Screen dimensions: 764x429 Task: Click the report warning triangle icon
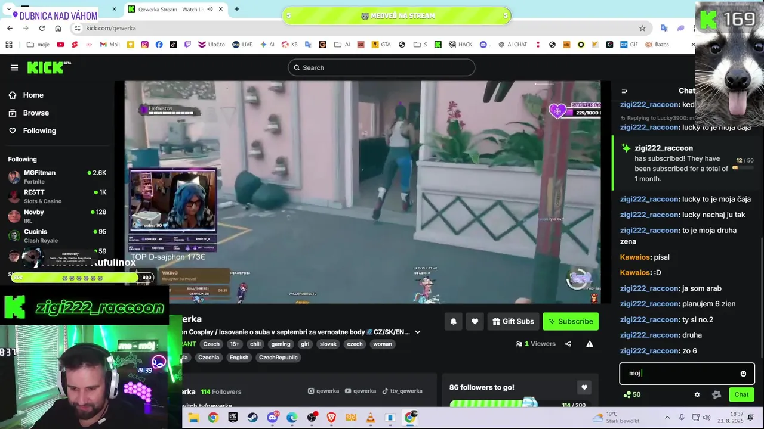tap(589, 344)
